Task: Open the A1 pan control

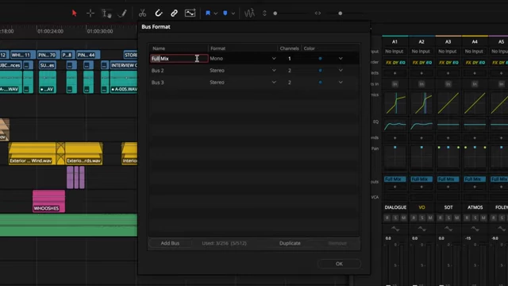Action: (395, 157)
